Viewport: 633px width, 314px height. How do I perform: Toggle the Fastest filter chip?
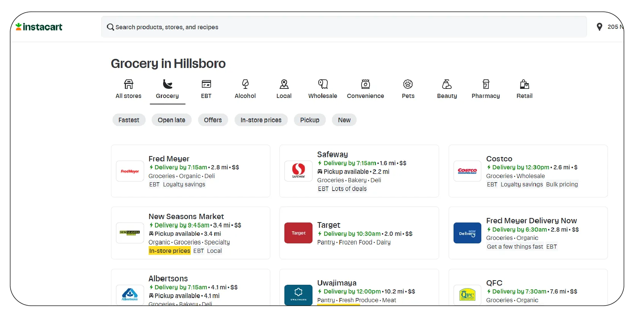[129, 120]
